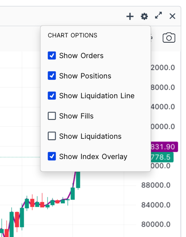
Task: Enable the Show Fills checkbox
Action: pyautogui.click(x=52, y=116)
